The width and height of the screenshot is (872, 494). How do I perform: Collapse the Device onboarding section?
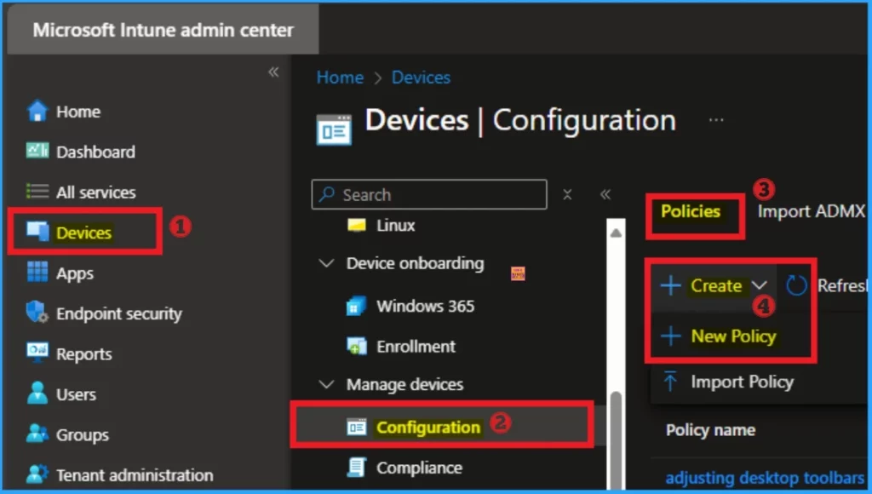(326, 263)
